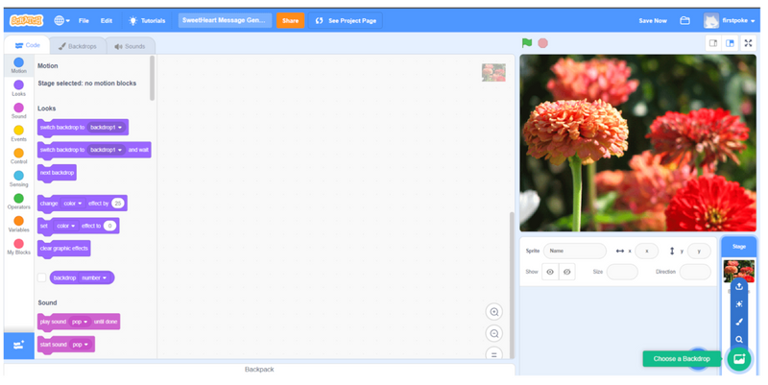768x385 pixels.
Task: Select the hide sprite crossed-eye icon
Action: pos(567,272)
